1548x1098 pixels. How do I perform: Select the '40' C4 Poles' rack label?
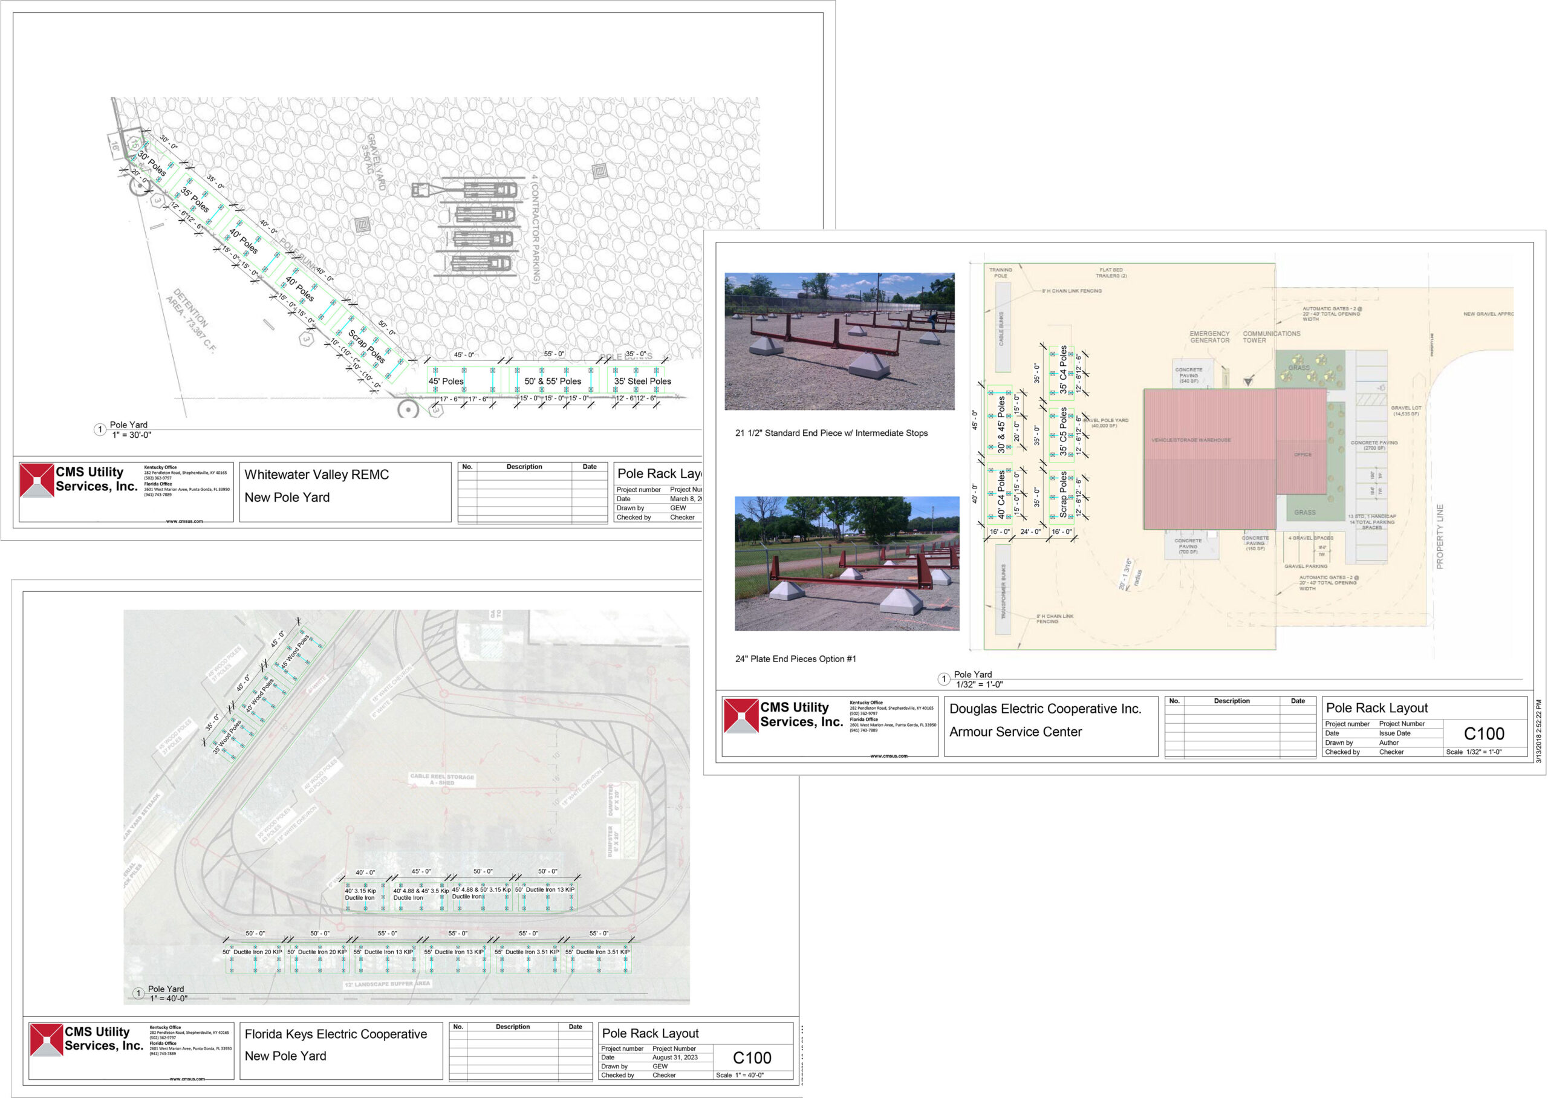click(1001, 494)
